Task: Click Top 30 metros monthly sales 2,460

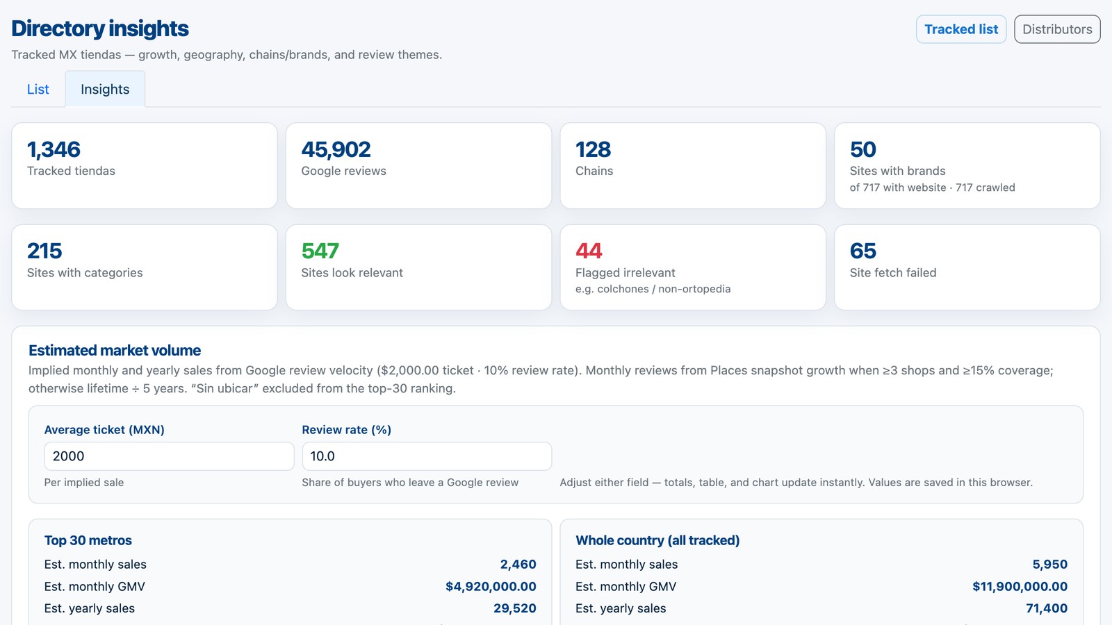Action: click(518, 565)
